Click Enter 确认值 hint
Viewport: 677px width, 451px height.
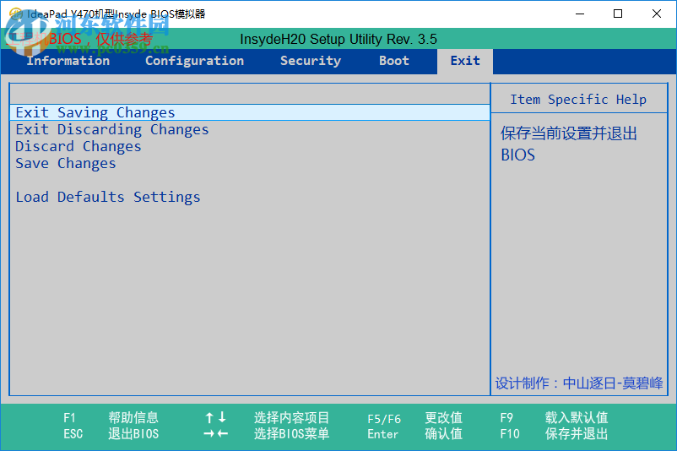pos(415,434)
